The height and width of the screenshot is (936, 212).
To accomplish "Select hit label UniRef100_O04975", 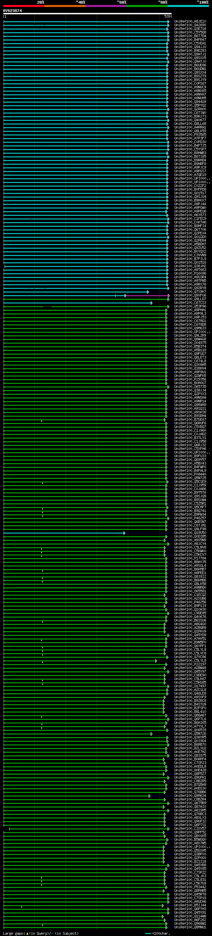I will pyautogui.click(x=190, y=343).
